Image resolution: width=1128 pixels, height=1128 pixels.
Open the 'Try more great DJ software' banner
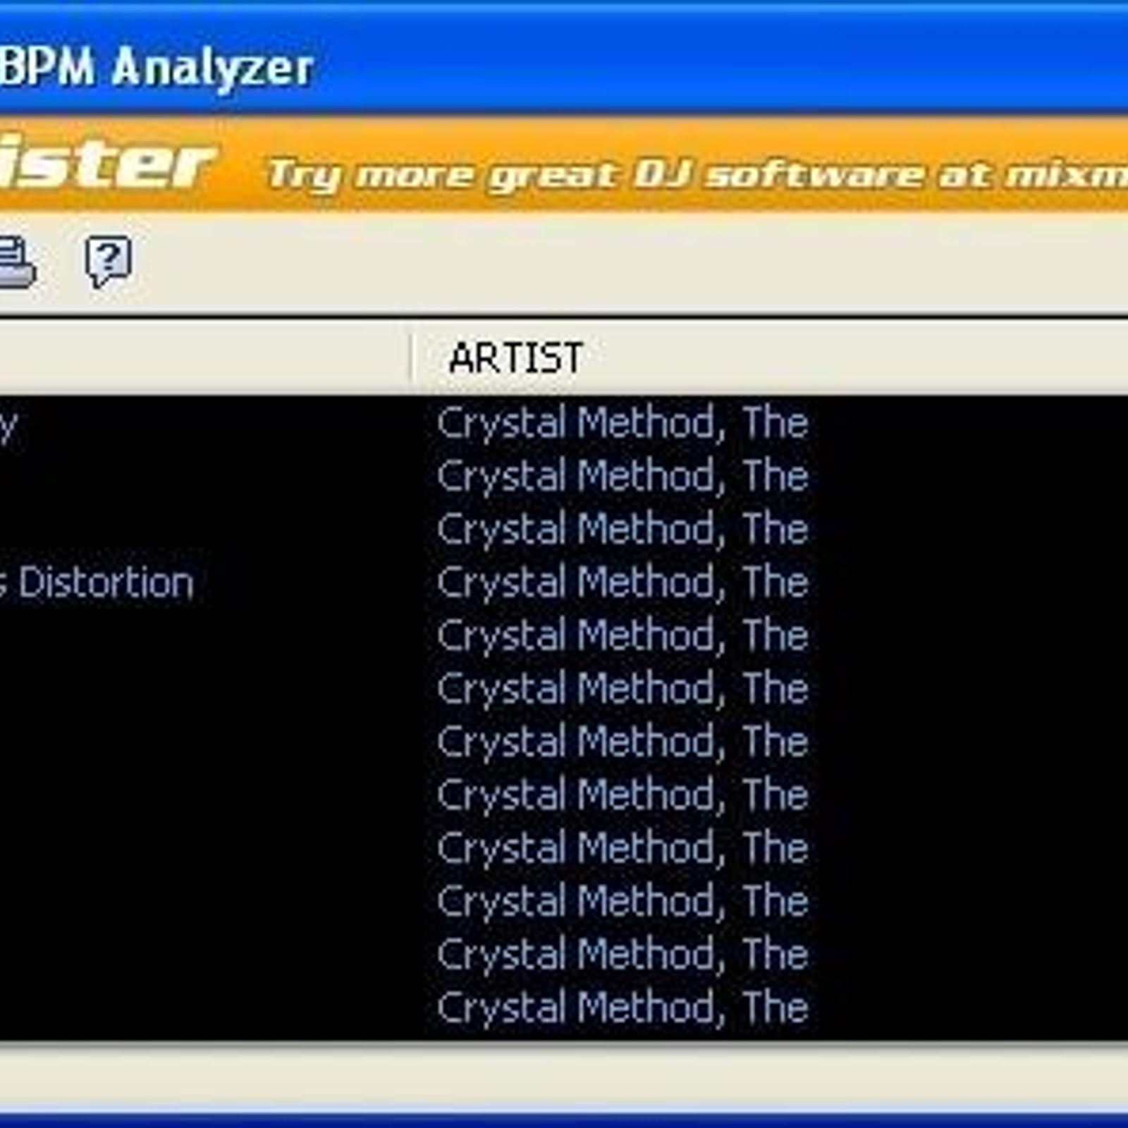(564, 165)
